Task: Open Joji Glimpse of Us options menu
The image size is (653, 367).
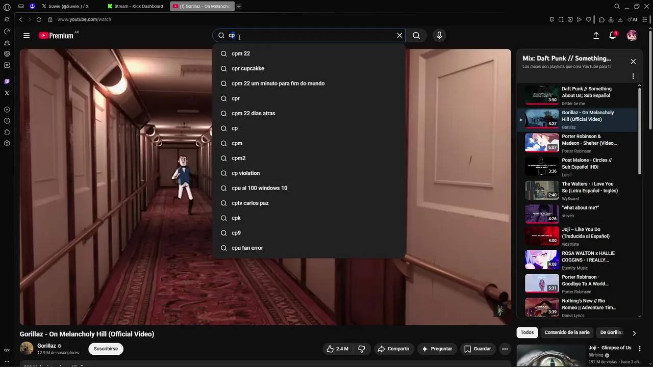Action: pos(640,349)
